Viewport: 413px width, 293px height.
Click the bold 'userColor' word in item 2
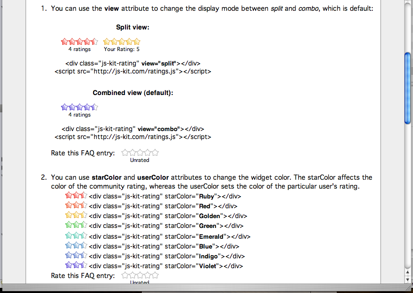tap(153, 177)
